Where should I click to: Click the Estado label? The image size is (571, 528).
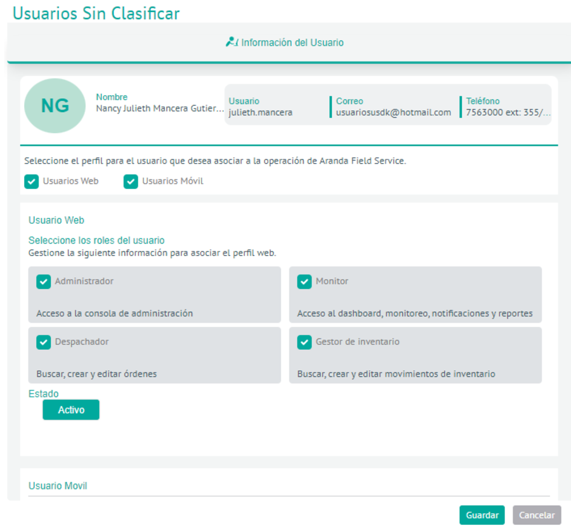coord(43,394)
